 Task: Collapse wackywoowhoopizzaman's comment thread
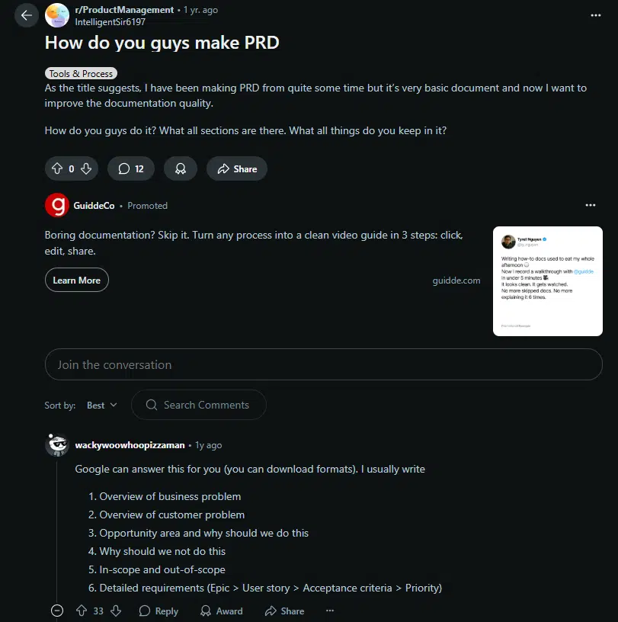pos(57,611)
